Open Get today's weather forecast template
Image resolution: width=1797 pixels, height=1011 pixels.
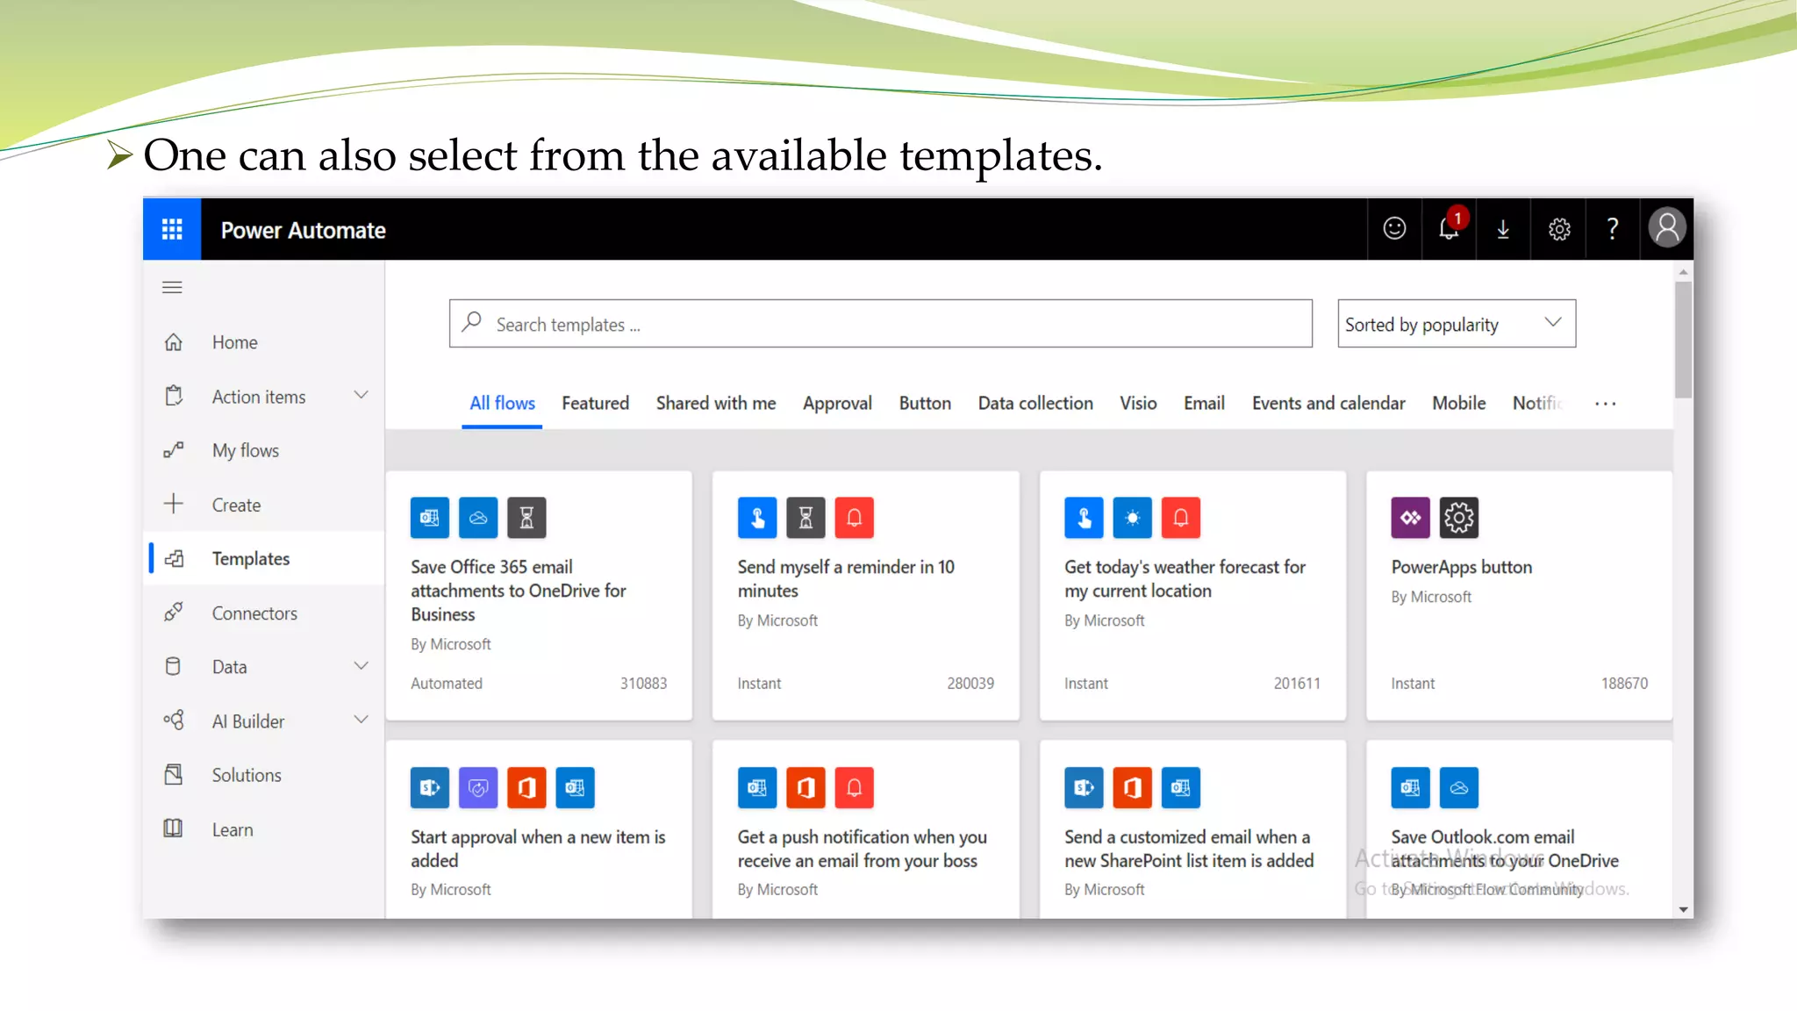[x=1192, y=595]
